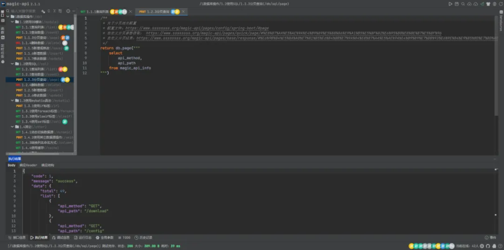
Task: Open the 运行日志 bottom panel tab
Action: pyautogui.click(x=85, y=237)
